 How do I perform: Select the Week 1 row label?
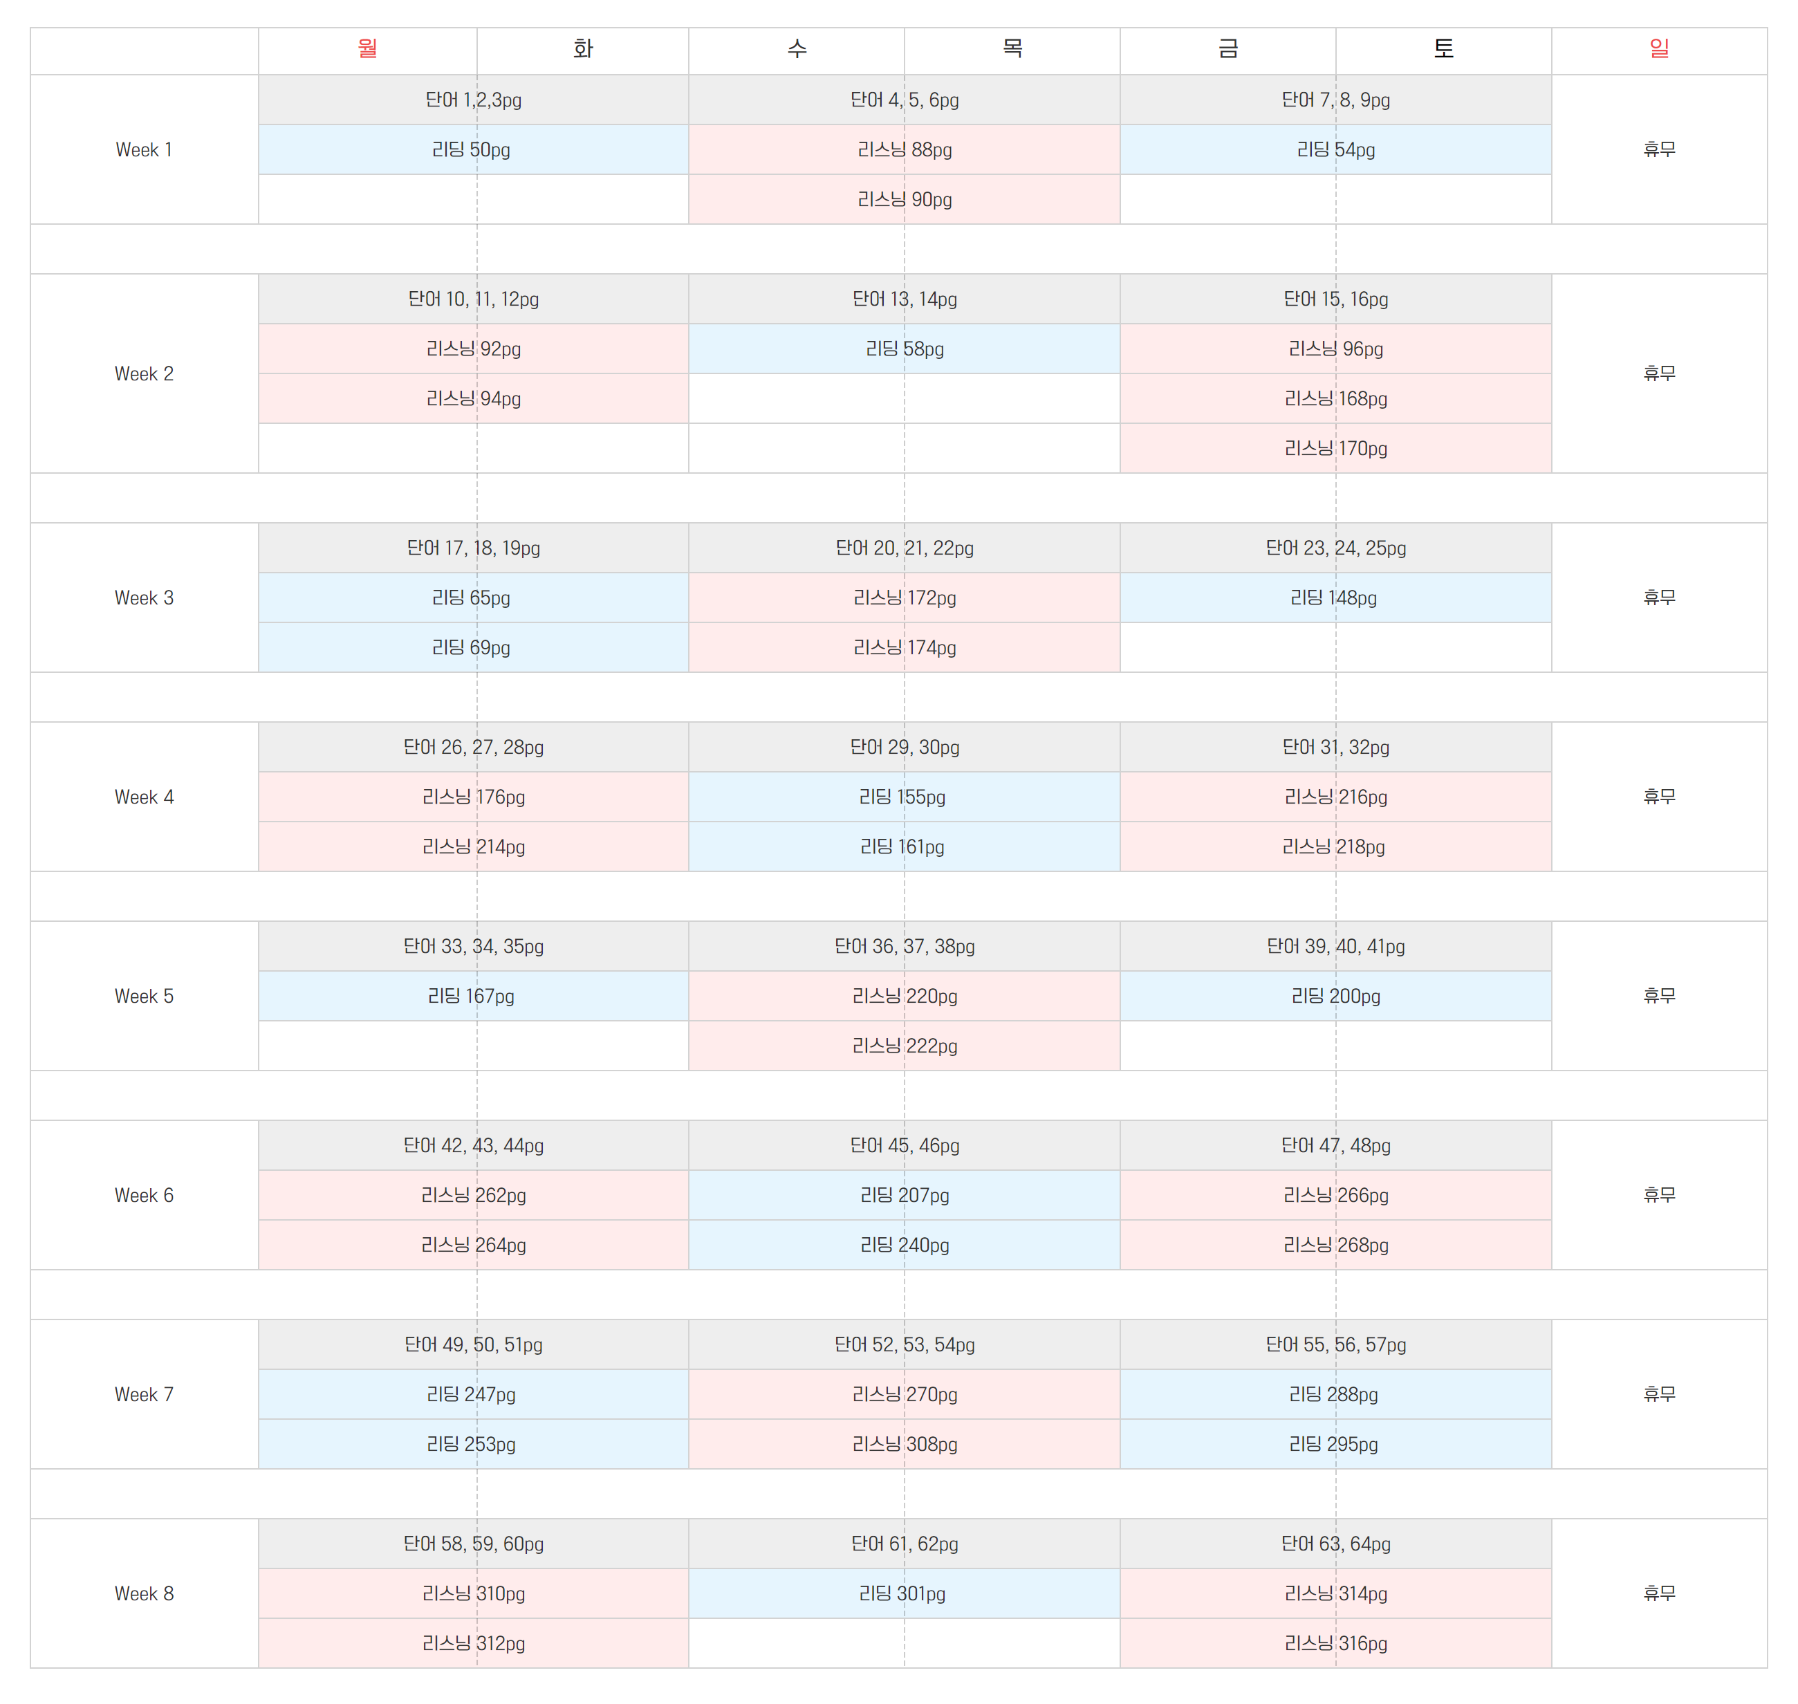[x=143, y=150]
